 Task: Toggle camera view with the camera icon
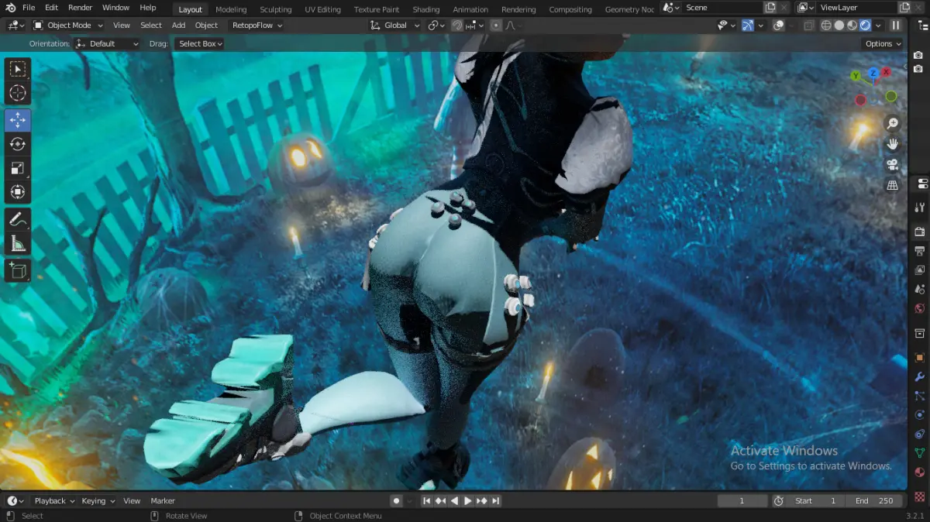click(x=892, y=165)
